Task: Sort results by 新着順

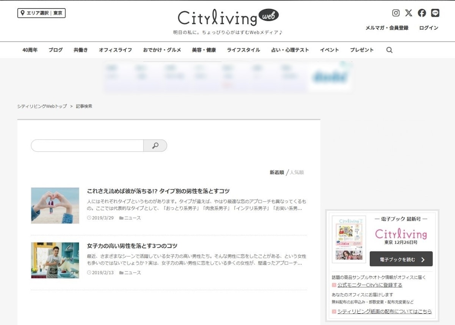Action: [277, 172]
